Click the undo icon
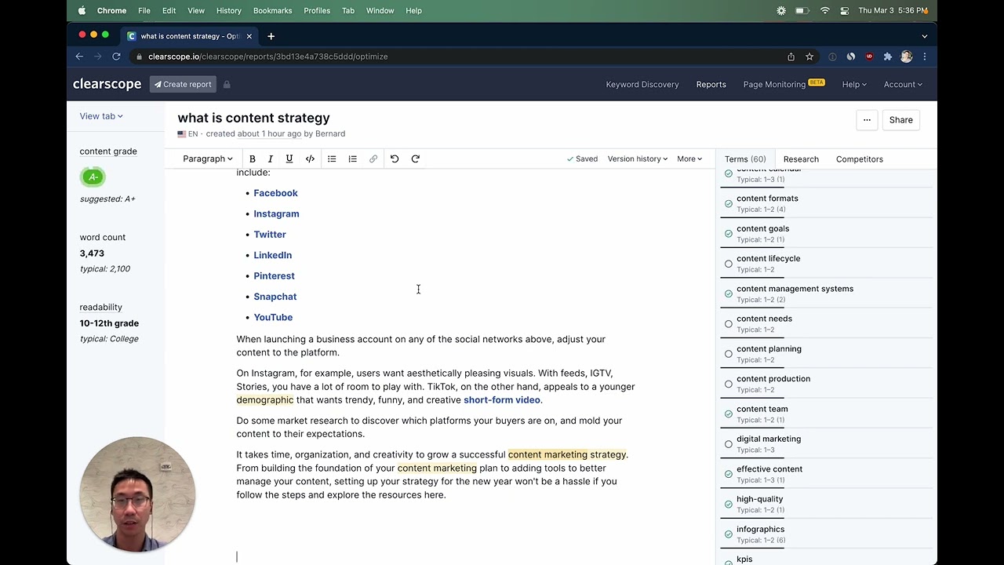The width and height of the screenshot is (1004, 565). click(395, 159)
